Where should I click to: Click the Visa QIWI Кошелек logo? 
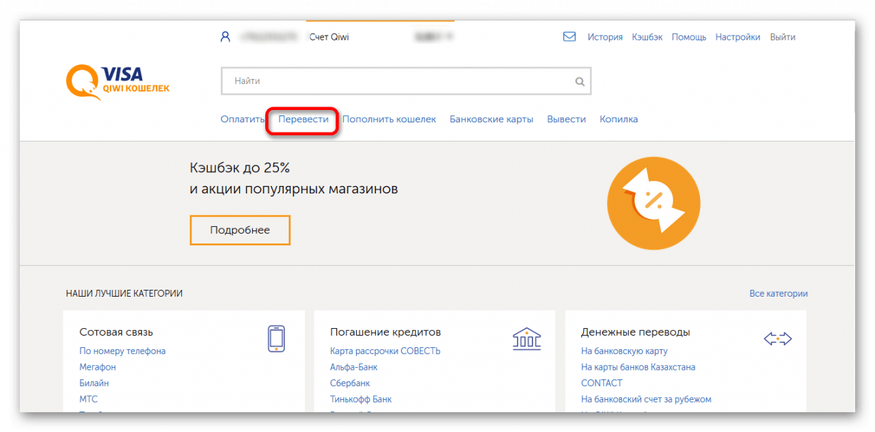118,82
